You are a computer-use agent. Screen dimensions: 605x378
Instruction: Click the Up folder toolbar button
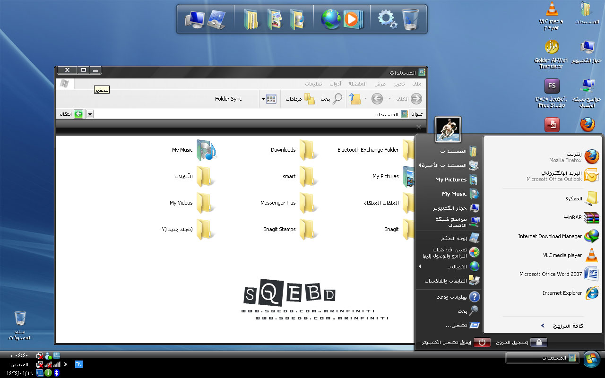pyautogui.click(x=354, y=99)
